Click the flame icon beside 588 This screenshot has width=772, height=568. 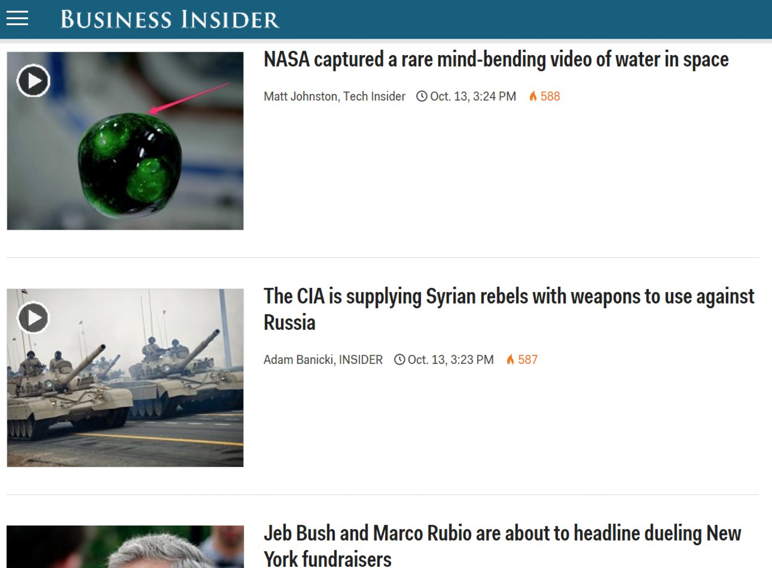(x=533, y=96)
